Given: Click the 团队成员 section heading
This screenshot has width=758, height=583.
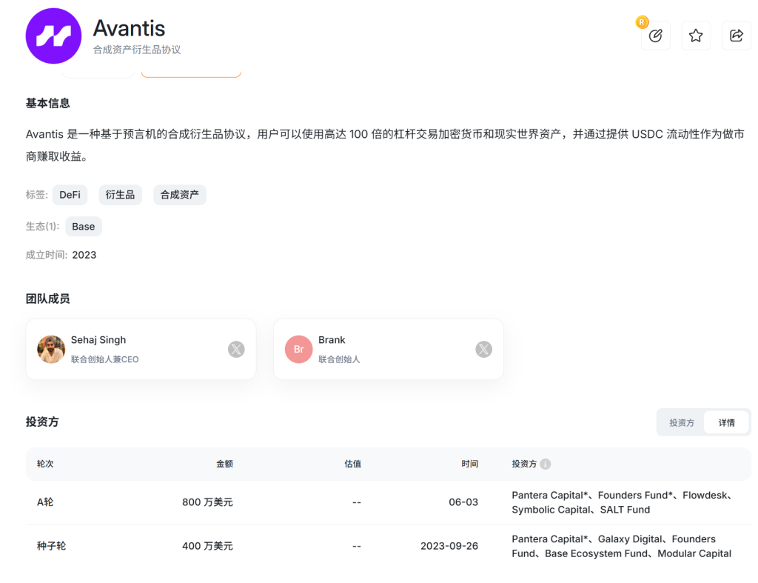Looking at the screenshot, I should [48, 299].
